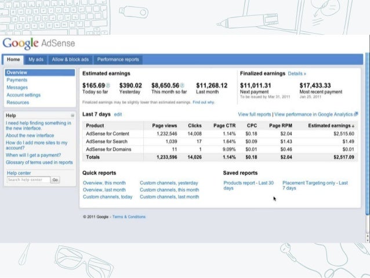Click the Page CTR column header
The height and width of the screenshot is (278, 370).
click(x=224, y=126)
